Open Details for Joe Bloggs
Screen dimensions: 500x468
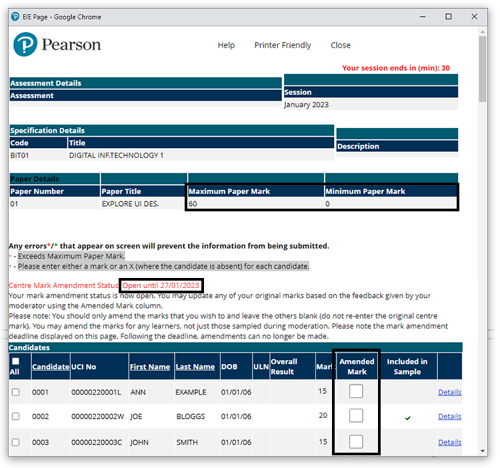pos(449,417)
